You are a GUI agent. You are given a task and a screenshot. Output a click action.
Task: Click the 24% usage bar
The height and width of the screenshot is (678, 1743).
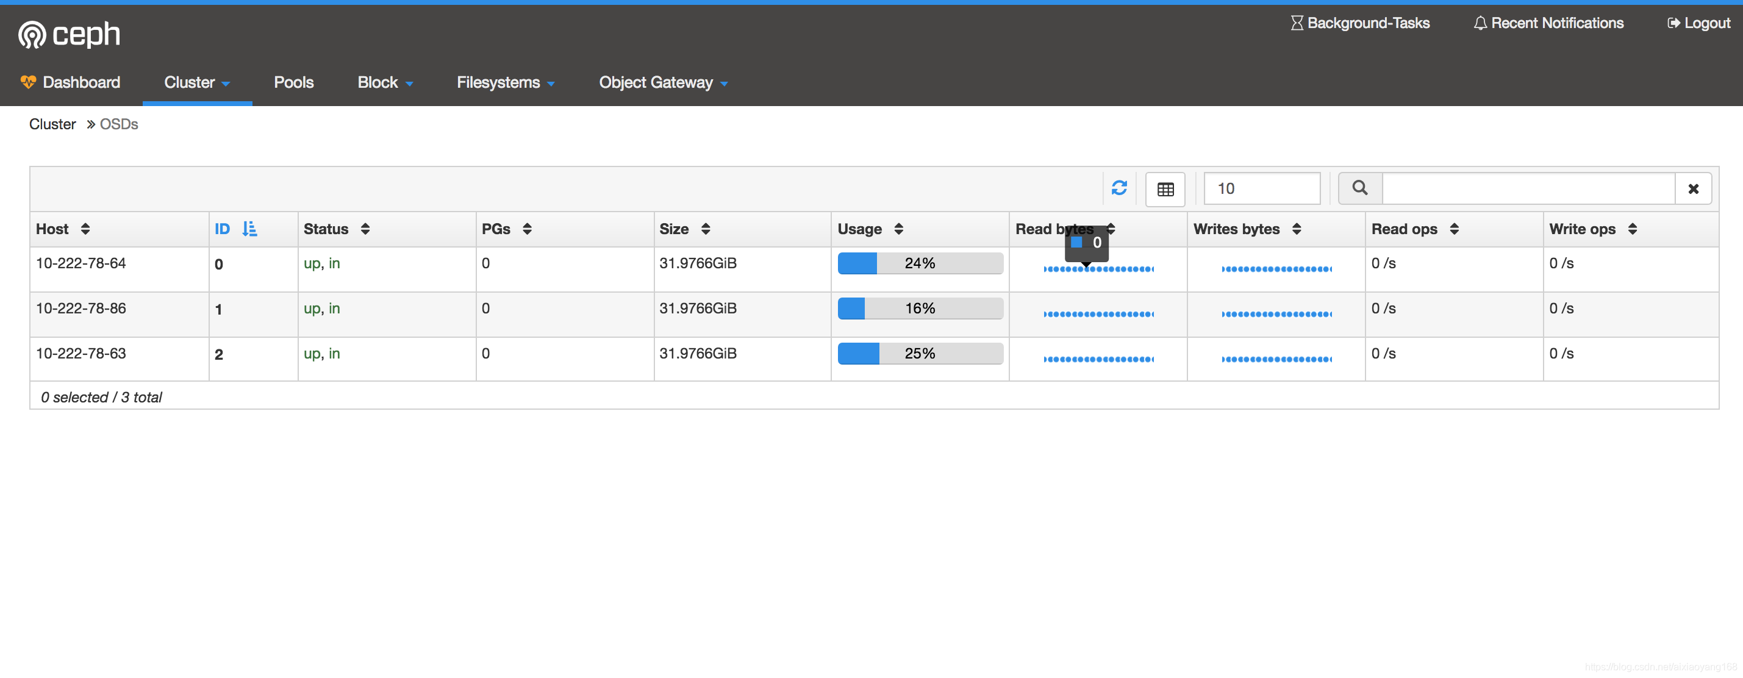(x=920, y=263)
